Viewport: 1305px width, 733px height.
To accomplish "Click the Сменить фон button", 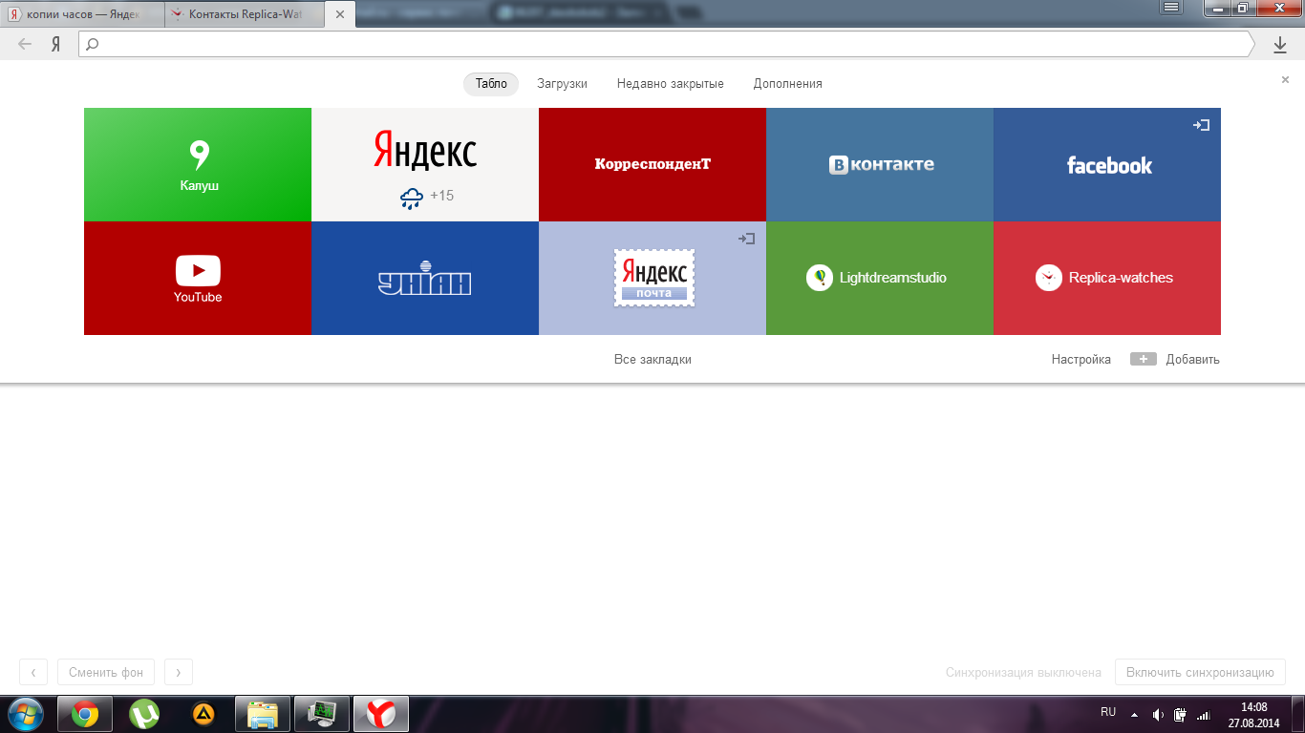I will 106,672.
